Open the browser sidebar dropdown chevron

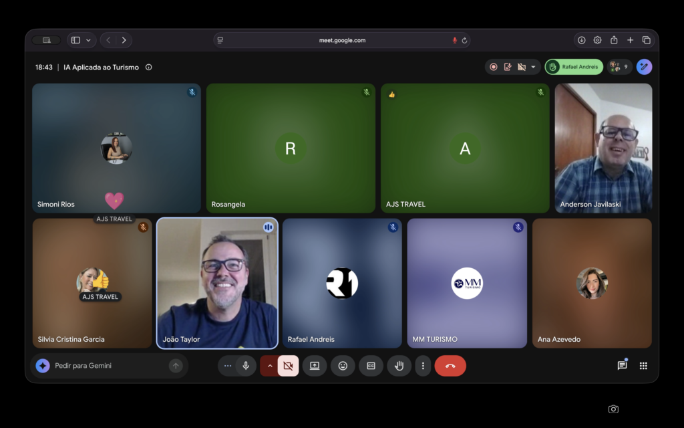tap(88, 40)
